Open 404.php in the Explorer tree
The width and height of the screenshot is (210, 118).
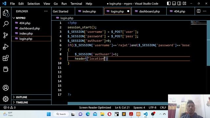31,23
